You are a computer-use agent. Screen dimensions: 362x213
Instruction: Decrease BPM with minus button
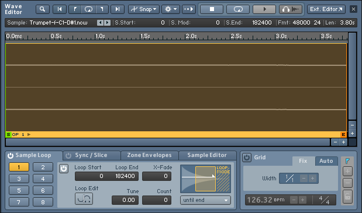pos(294,200)
